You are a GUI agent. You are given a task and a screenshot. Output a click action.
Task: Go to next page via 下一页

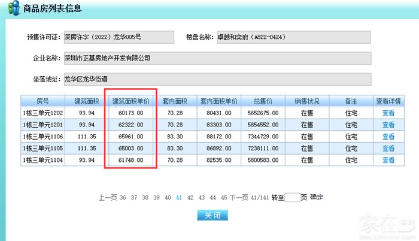(x=239, y=197)
